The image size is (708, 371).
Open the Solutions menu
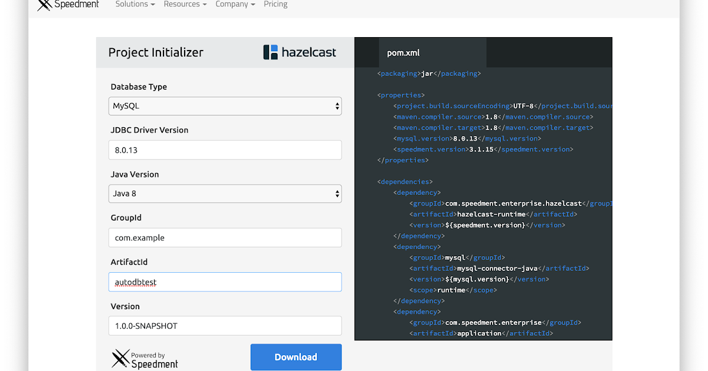tap(135, 5)
